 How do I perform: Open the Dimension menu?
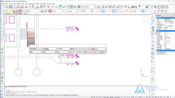pos(32,4)
